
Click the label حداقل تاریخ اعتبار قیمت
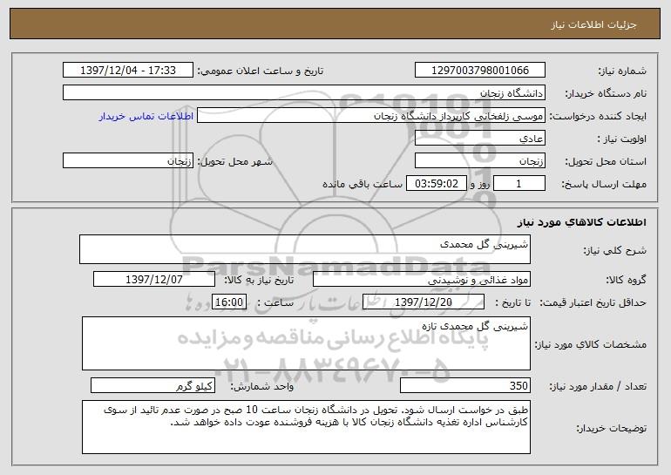[593, 303]
